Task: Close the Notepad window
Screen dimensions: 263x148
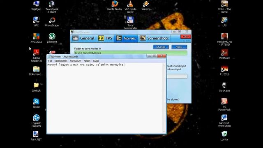Action: (161, 56)
